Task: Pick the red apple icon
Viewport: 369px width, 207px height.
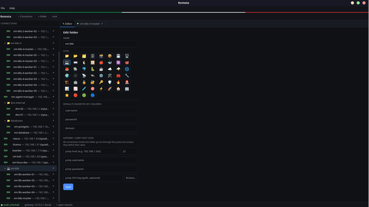Action: point(101,62)
